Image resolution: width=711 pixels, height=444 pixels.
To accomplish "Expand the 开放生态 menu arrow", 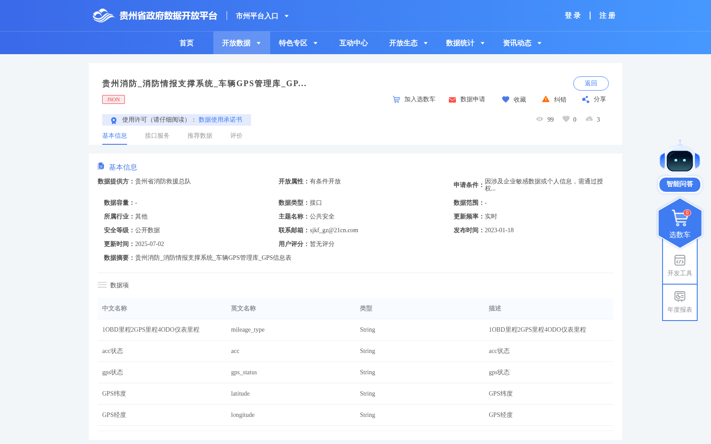I will [x=426, y=43].
